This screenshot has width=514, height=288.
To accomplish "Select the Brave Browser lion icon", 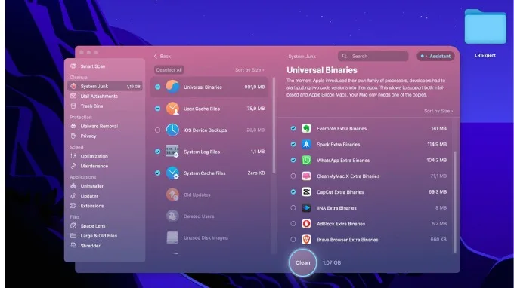I will tap(306, 240).
